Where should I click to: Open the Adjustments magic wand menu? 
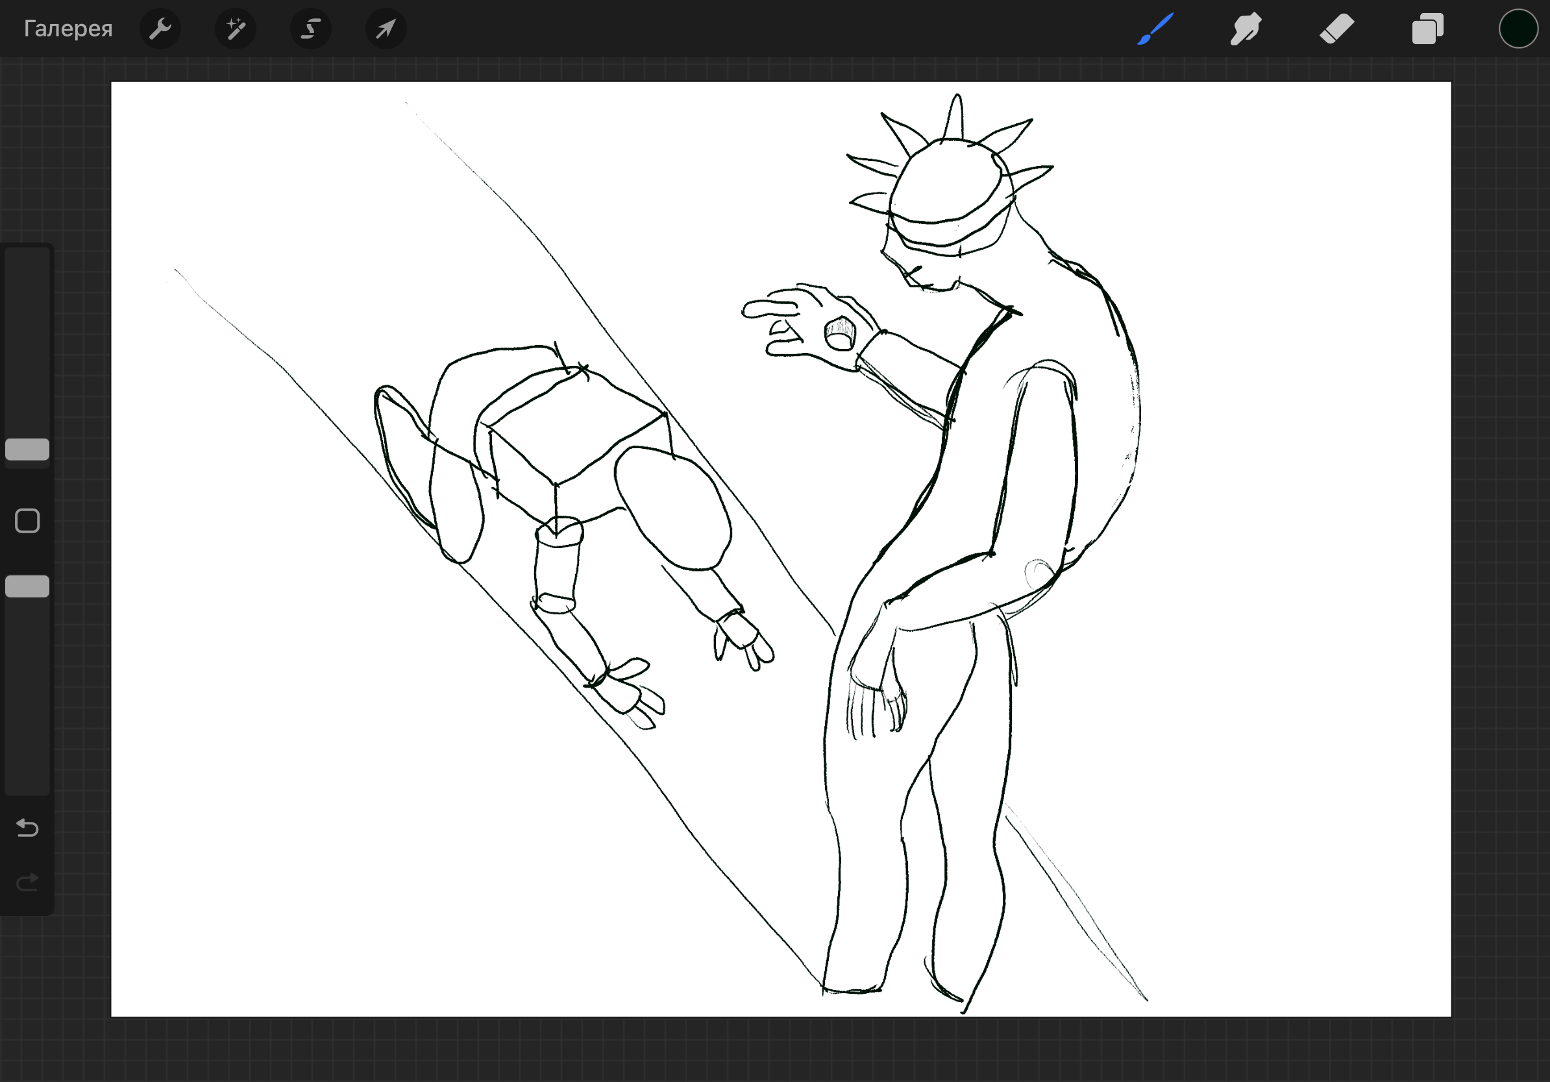click(x=236, y=29)
